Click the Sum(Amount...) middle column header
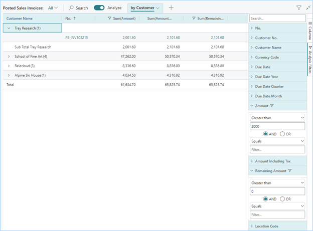This screenshot has height=231, width=313. (x=160, y=19)
